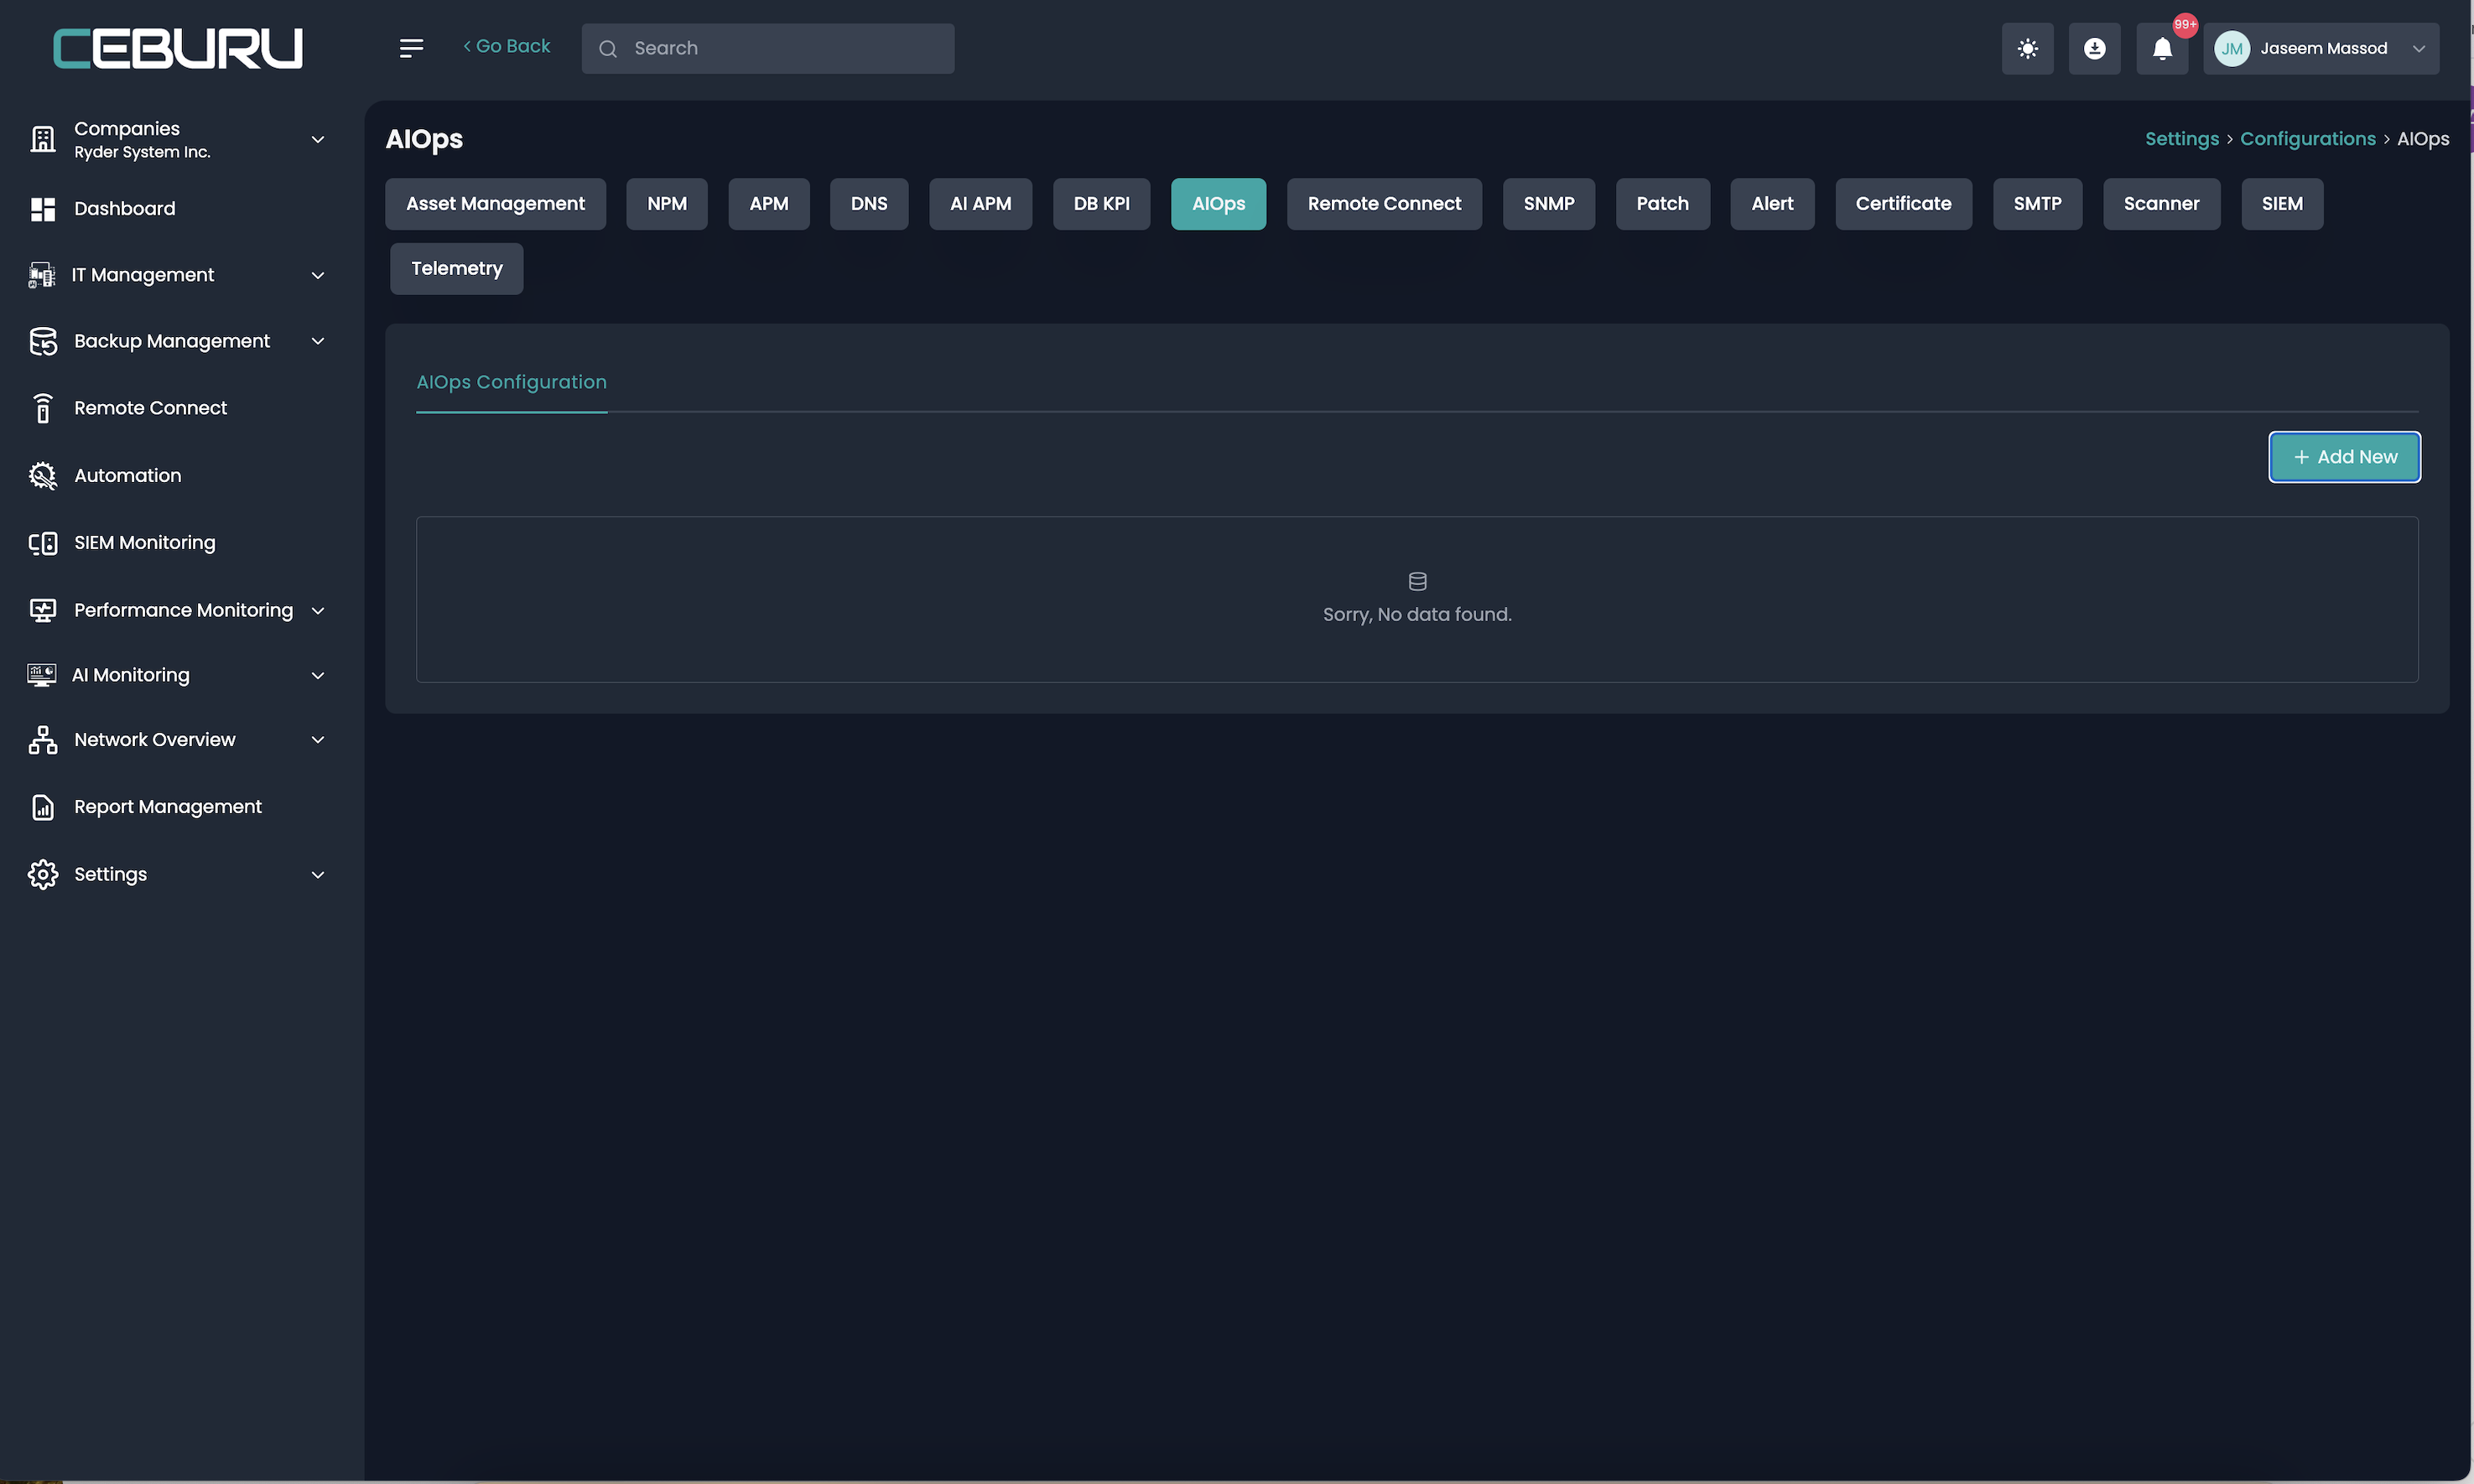Screen dimensions: 2474x1484
Task: Expand IT Management menu chevron
Action: [x=318, y=275]
